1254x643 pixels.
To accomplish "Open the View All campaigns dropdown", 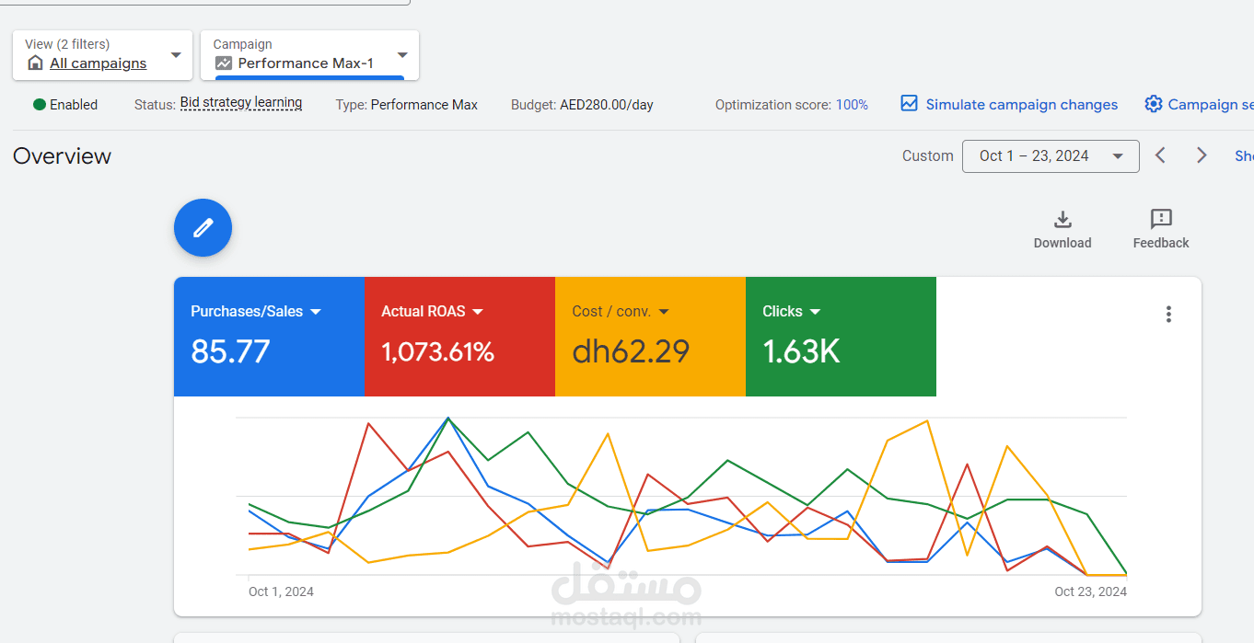I will (x=103, y=55).
